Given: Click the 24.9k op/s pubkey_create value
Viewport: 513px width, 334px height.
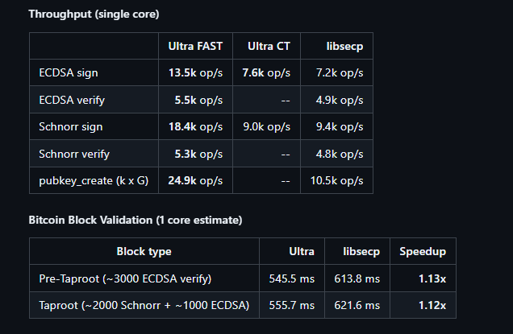Looking at the screenshot, I should [195, 180].
